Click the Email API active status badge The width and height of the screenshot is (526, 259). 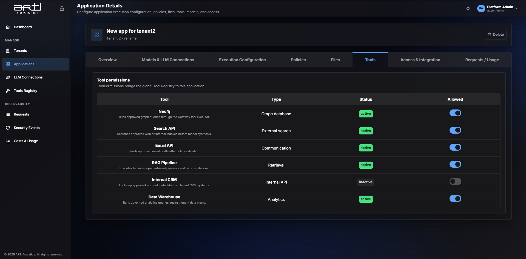click(366, 148)
